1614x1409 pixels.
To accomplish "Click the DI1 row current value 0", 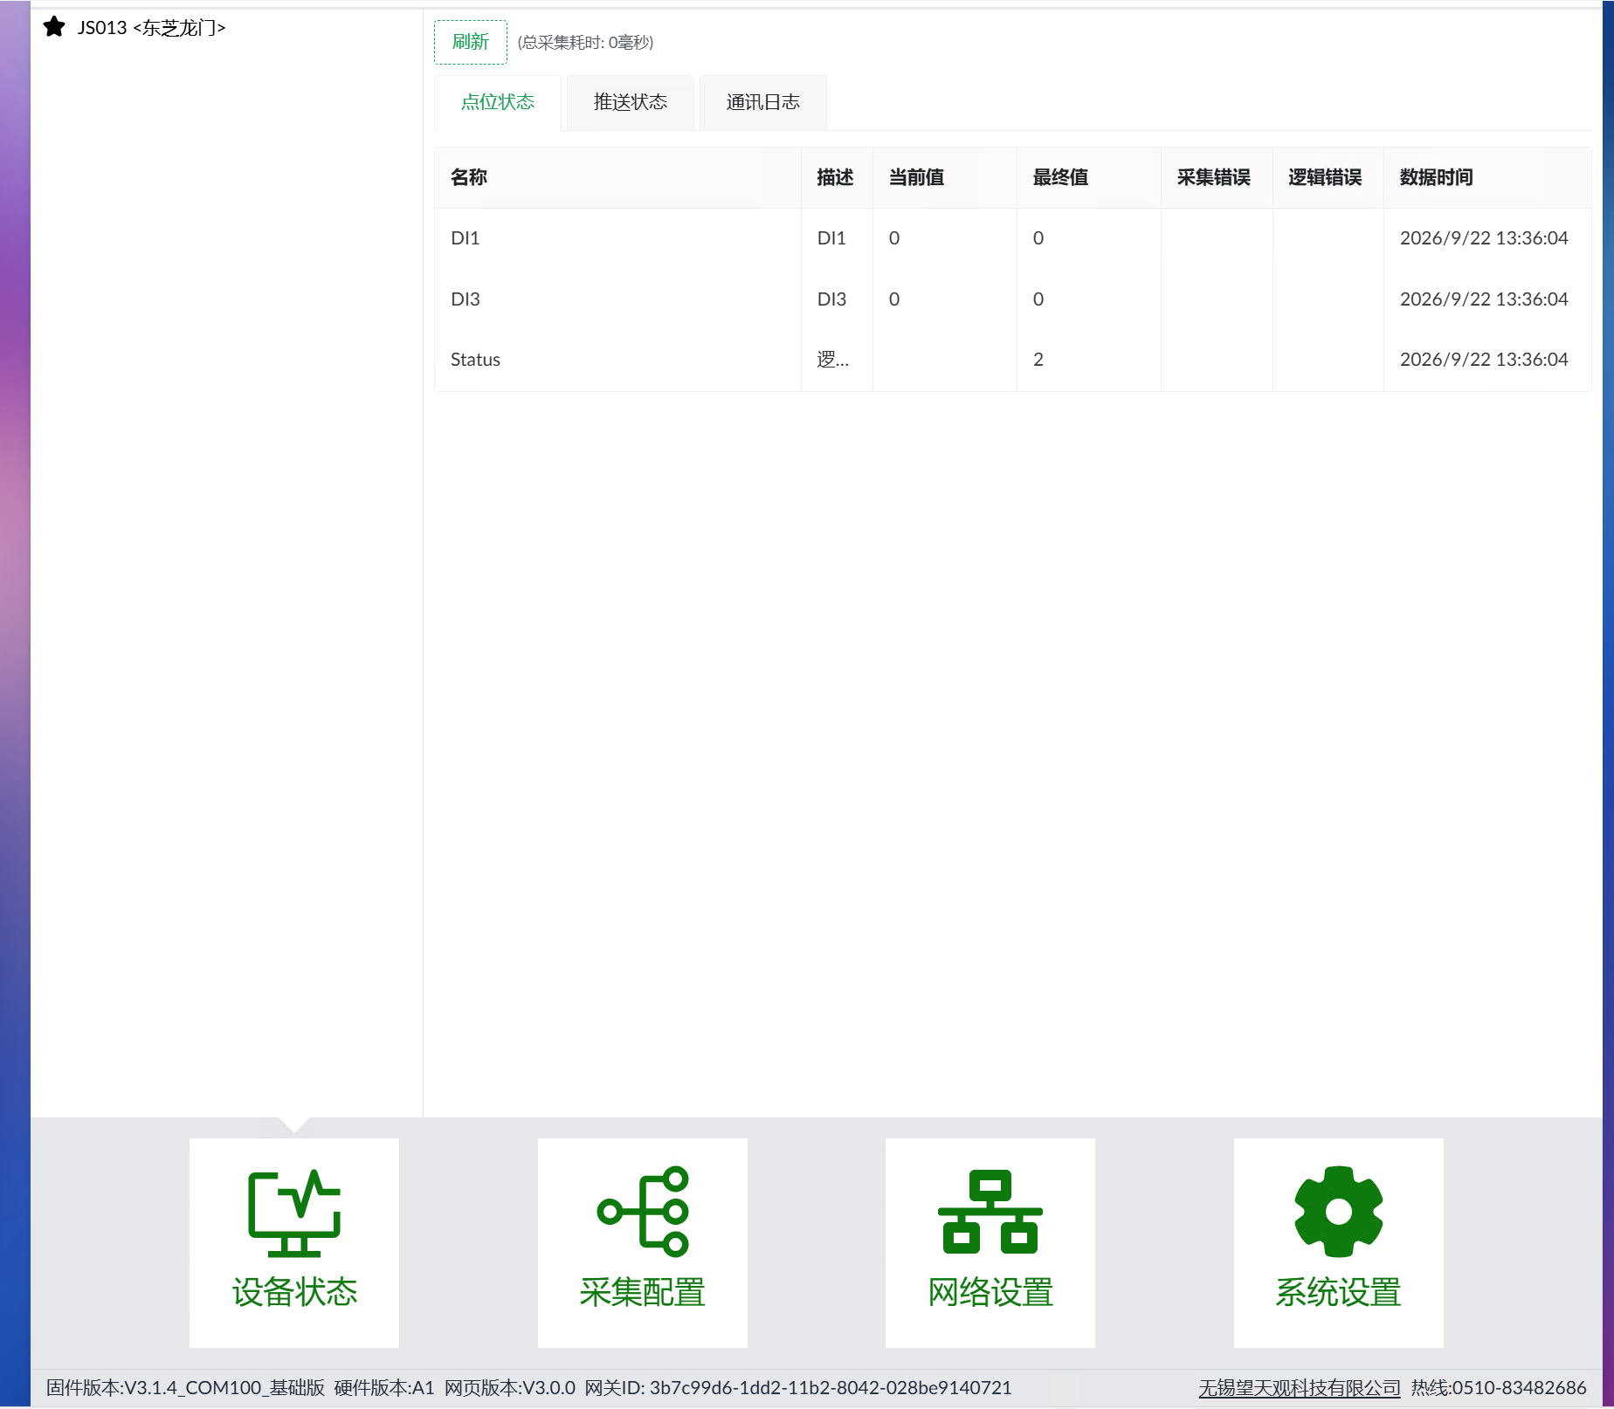I will (894, 238).
